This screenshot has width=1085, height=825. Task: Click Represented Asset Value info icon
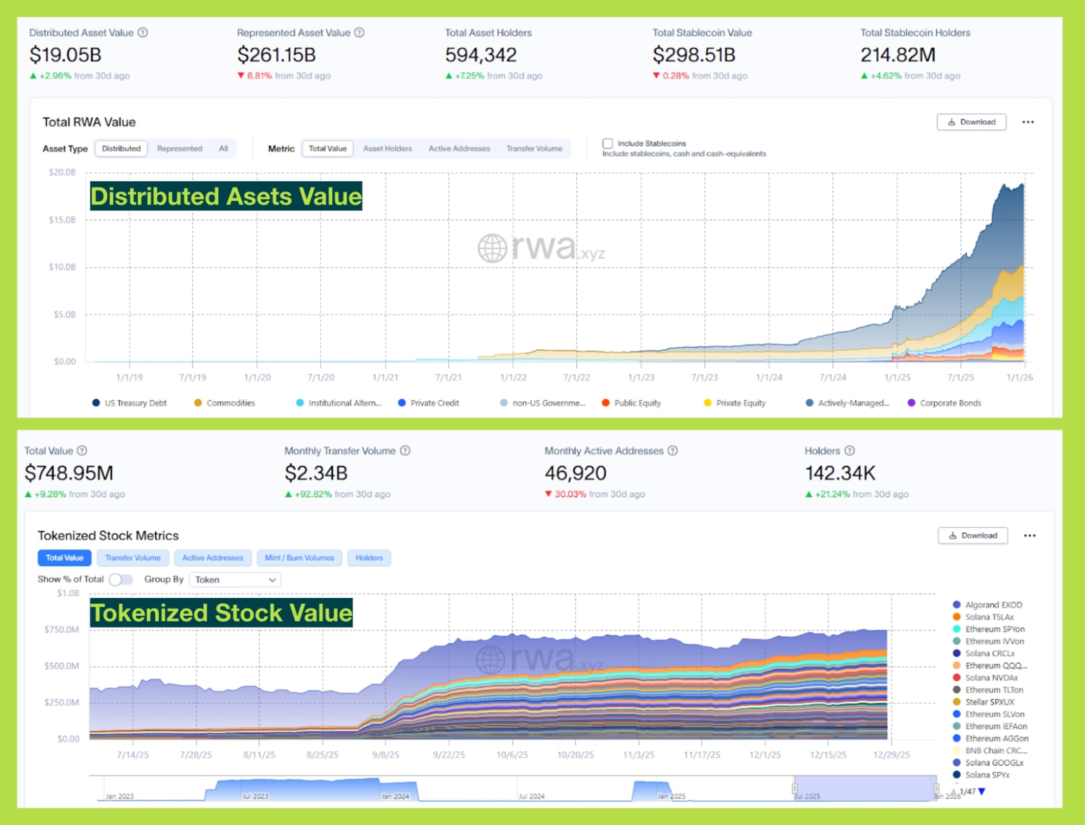pyautogui.click(x=359, y=33)
